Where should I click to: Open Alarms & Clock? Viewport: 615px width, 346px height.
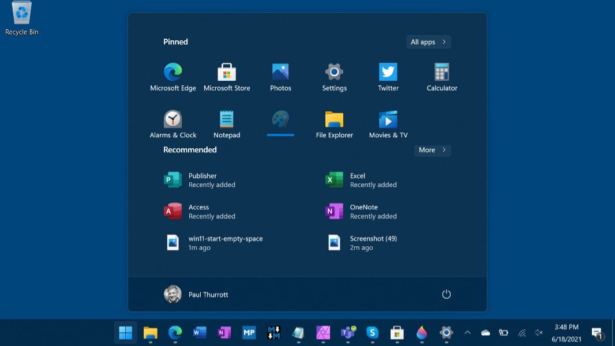(x=173, y=124)
